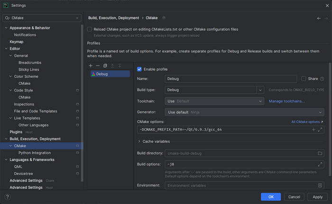
Task: Open Keymap settings page
Action: 17,42
